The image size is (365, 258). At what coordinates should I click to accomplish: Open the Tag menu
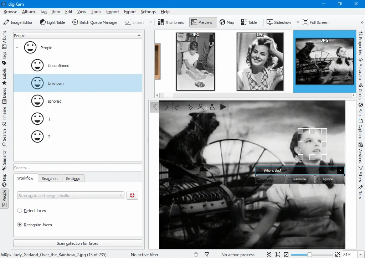pyautogui.click(x=43, y=12)
